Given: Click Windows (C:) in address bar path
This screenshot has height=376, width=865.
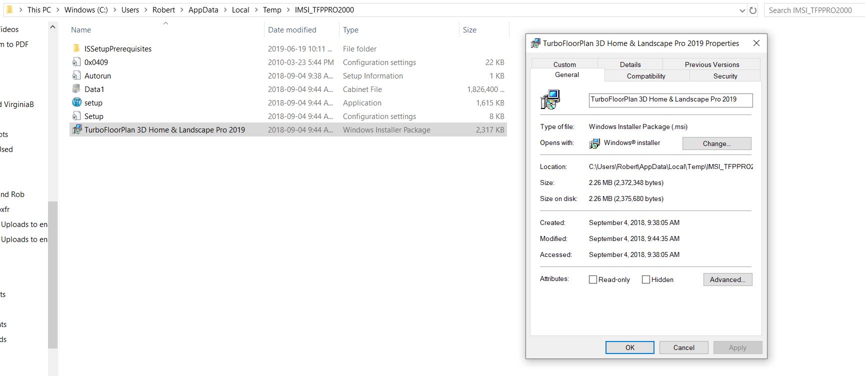Looking at the screenshot, I should (x=86, y=10).
